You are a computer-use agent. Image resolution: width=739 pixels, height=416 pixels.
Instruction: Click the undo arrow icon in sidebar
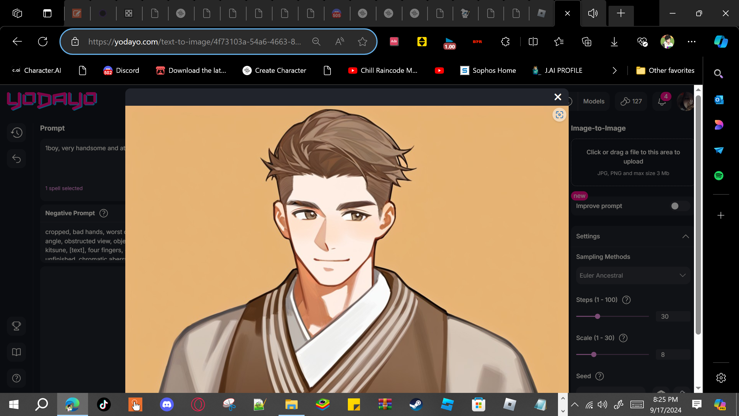tap(16, 159)
